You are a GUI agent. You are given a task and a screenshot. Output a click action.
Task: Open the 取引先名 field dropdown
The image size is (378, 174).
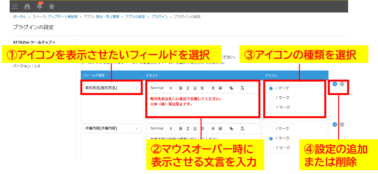(x=137, y=88)
